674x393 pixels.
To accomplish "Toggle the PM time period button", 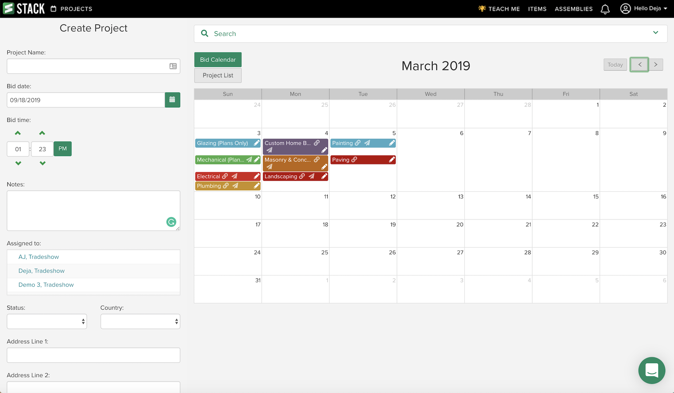I will click(x=63, y=149).
